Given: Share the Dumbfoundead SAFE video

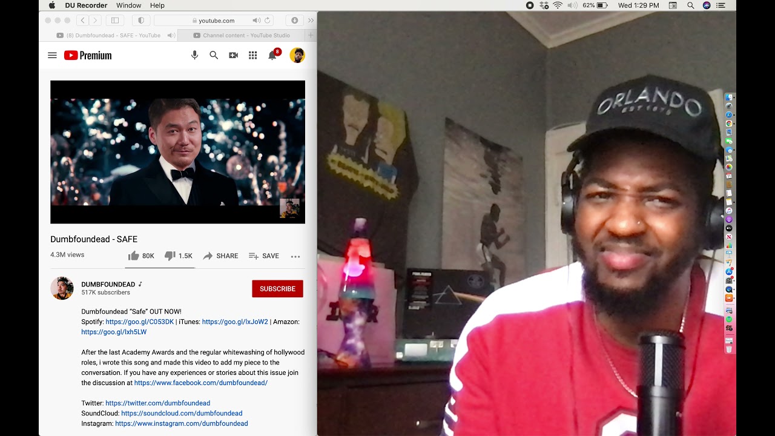Looking at the screenshot, I should click(x=220, y=256).
